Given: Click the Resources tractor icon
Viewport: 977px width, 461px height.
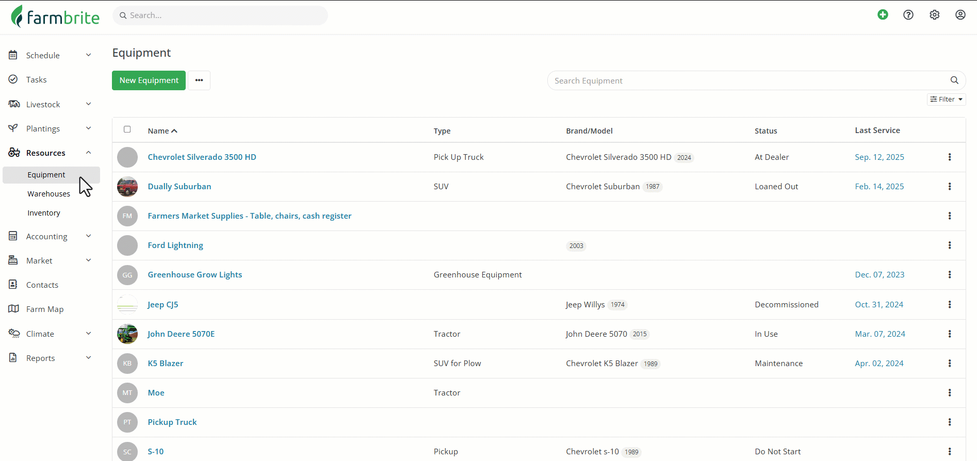Looking at the screenshot, I should tap(14, 153).
